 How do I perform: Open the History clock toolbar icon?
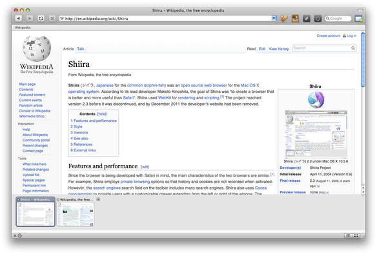click(x=318, y=19)
